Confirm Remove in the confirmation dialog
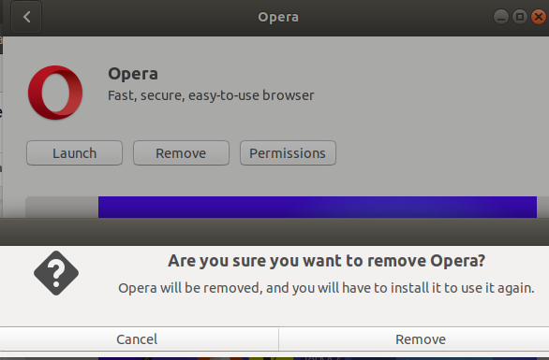 click(421, 339)
